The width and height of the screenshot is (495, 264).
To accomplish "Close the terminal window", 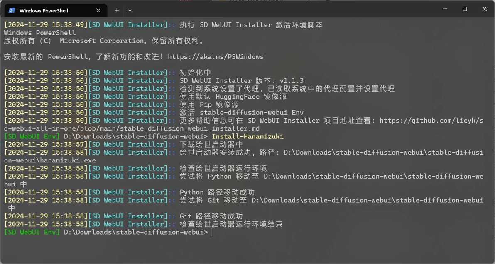I will click(x=484, y=9).
